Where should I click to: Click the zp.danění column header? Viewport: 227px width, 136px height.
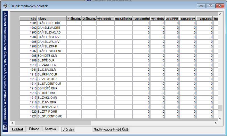pos(141,19)
